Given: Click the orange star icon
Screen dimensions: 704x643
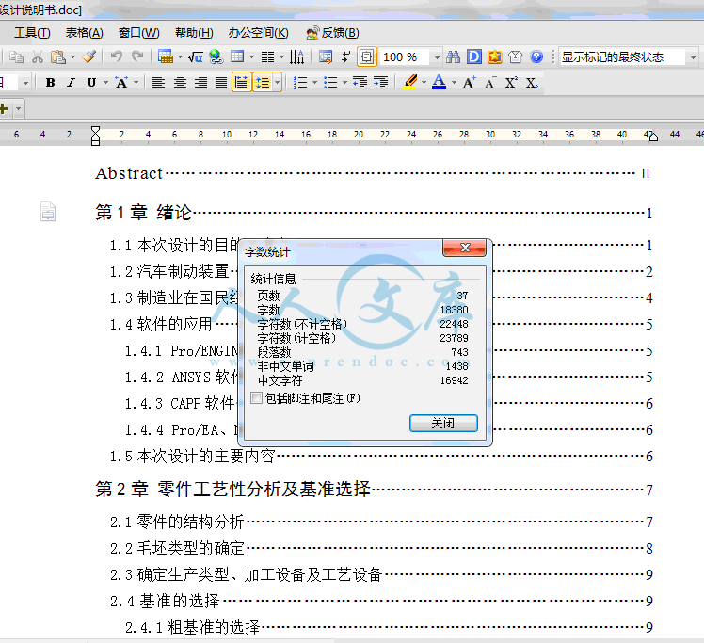Looking at the screenshot, I should coord(495,57).
